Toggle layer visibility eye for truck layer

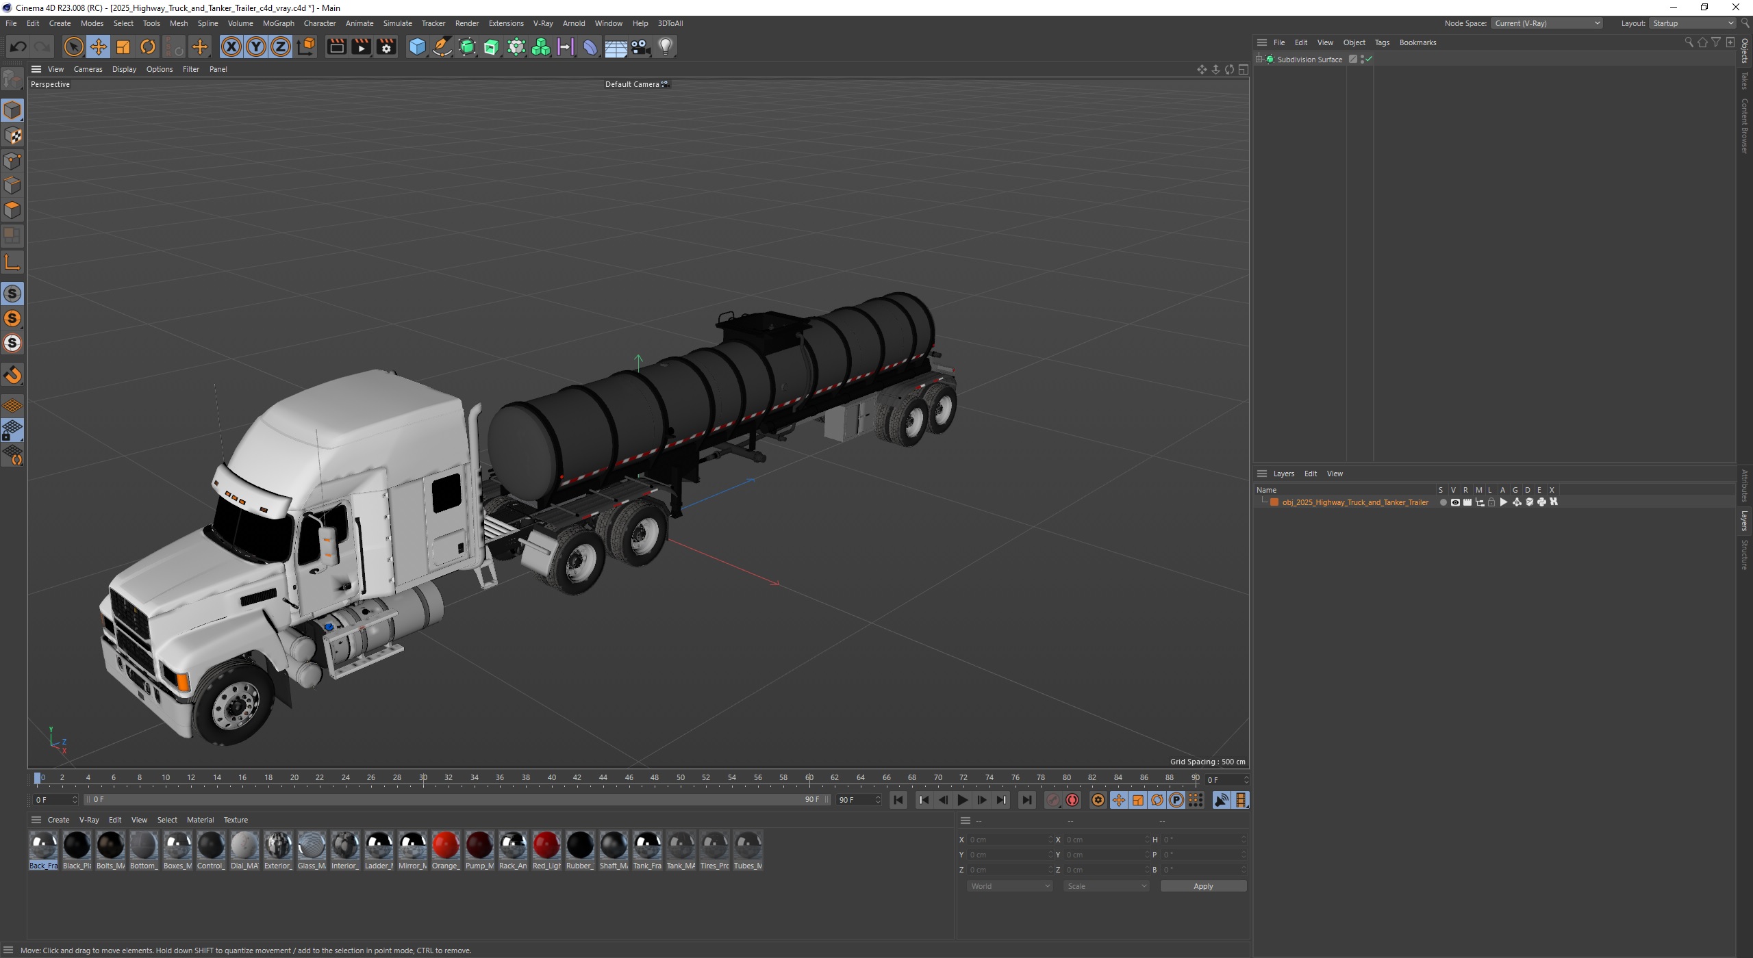click(1455, 502)
